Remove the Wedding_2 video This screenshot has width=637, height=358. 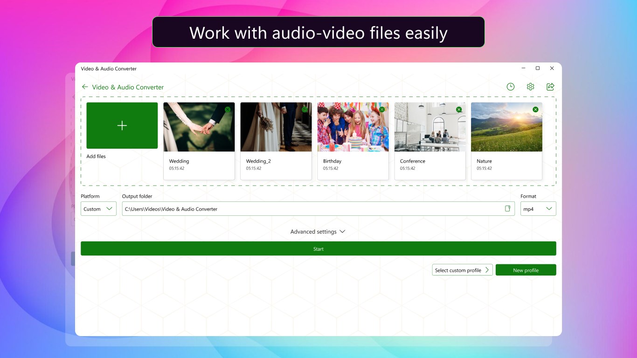pos(305,110)
